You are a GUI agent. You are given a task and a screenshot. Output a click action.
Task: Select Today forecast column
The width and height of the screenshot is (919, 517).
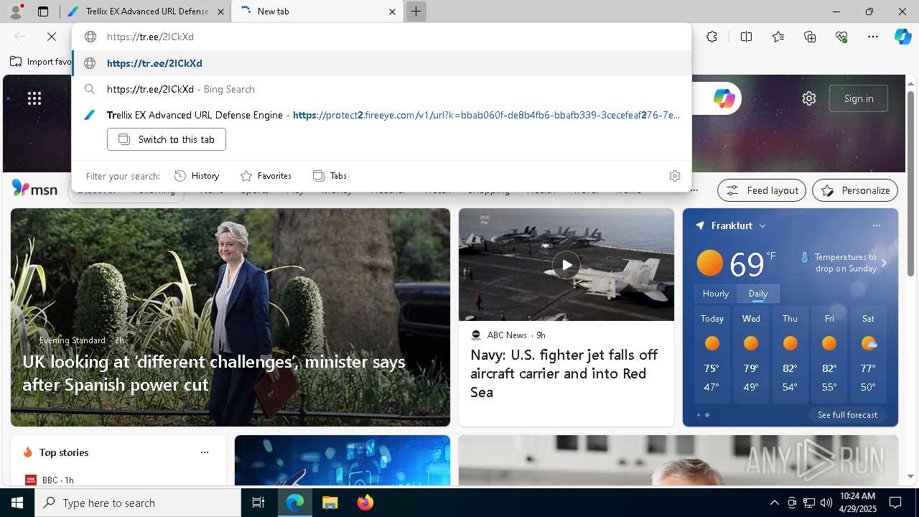712,355
